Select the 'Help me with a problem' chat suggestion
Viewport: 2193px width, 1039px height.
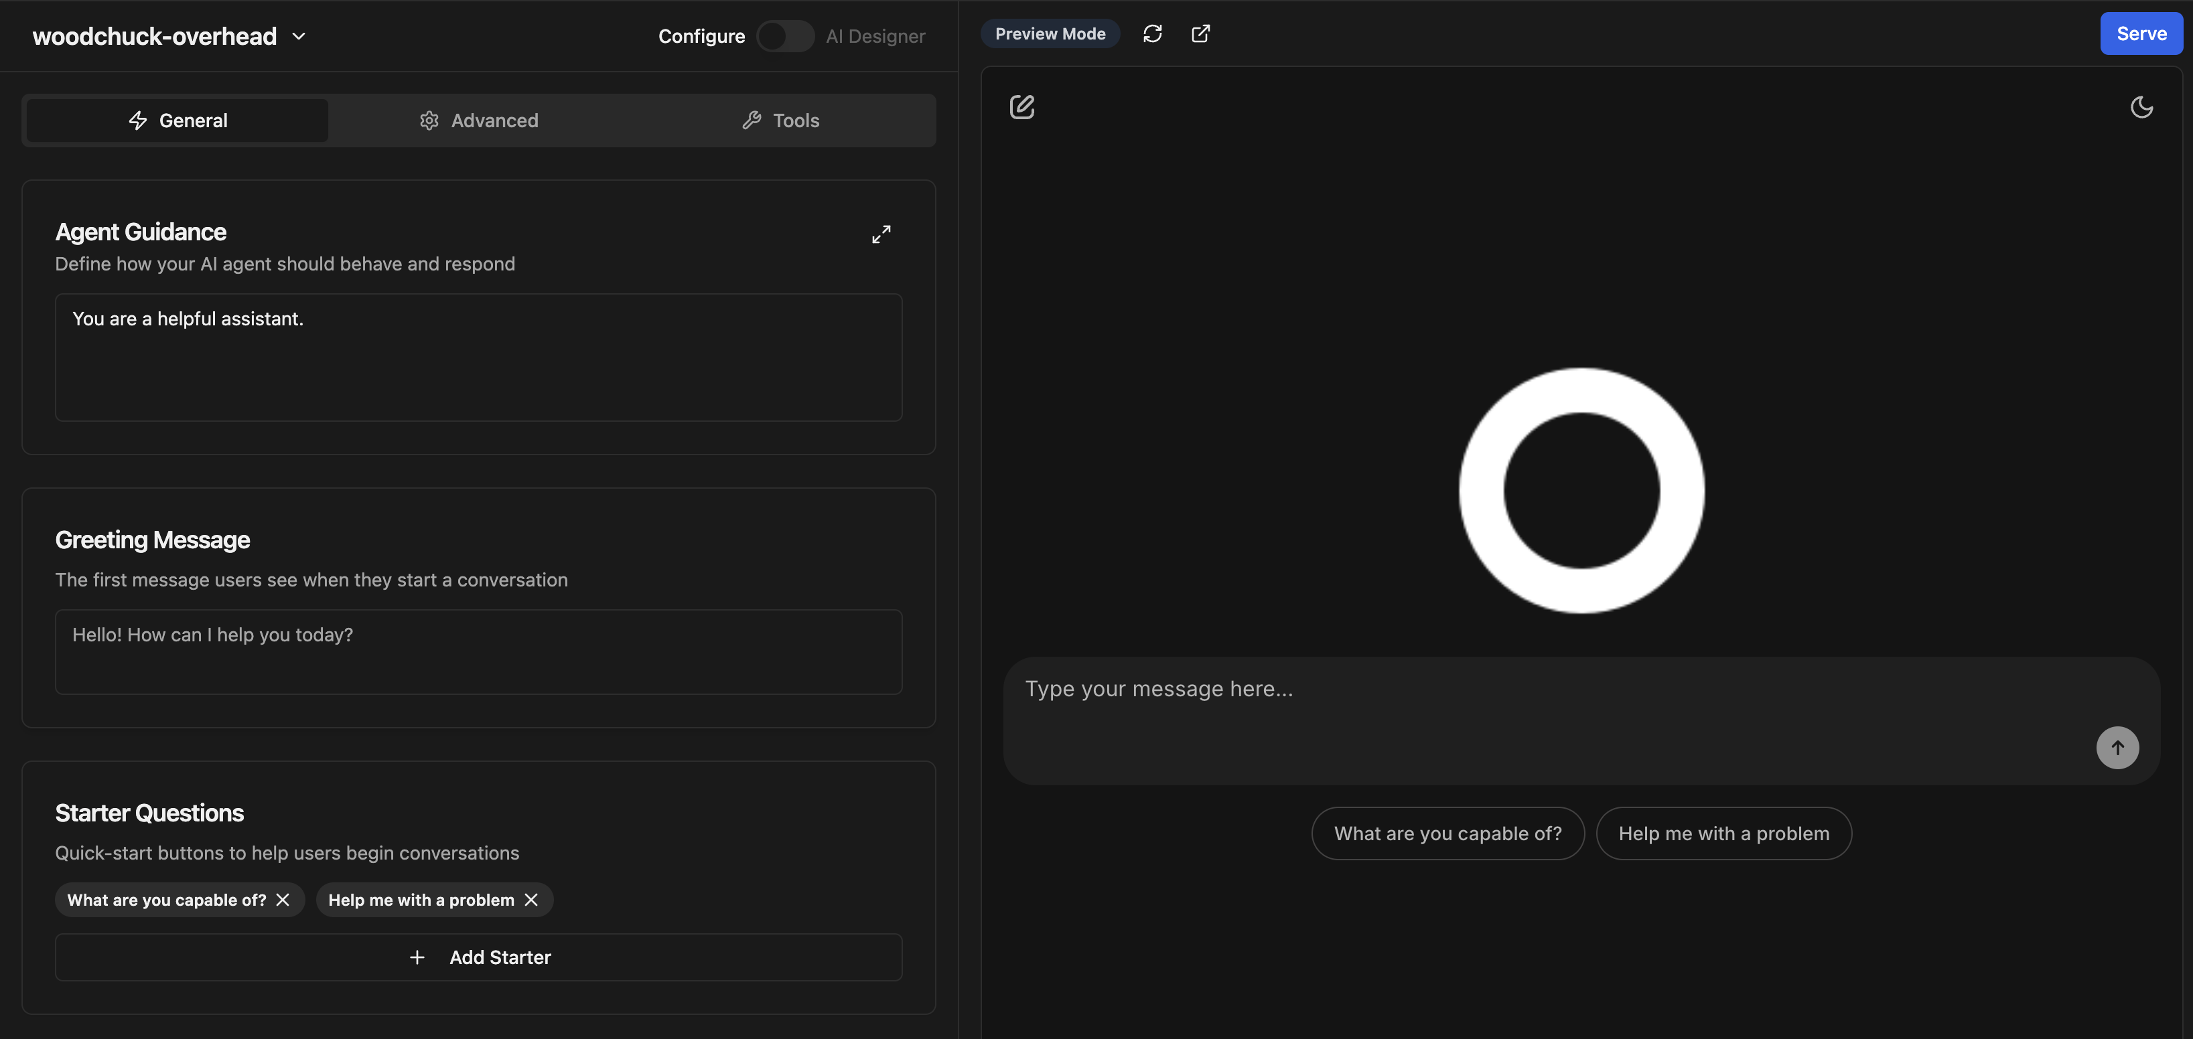click(1723, 833)
